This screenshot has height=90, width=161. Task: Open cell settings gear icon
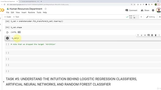152,35
